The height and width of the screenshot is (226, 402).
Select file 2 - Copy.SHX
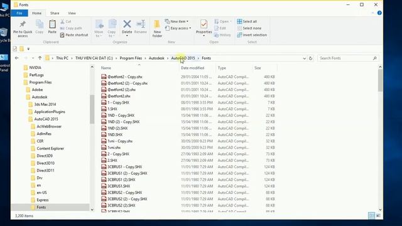coord(118,154)
